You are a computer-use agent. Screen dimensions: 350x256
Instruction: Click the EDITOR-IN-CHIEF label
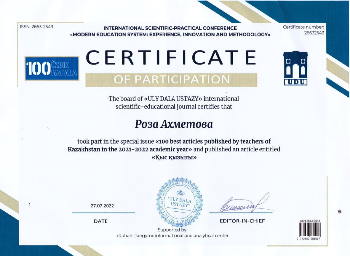pos(242,221)
